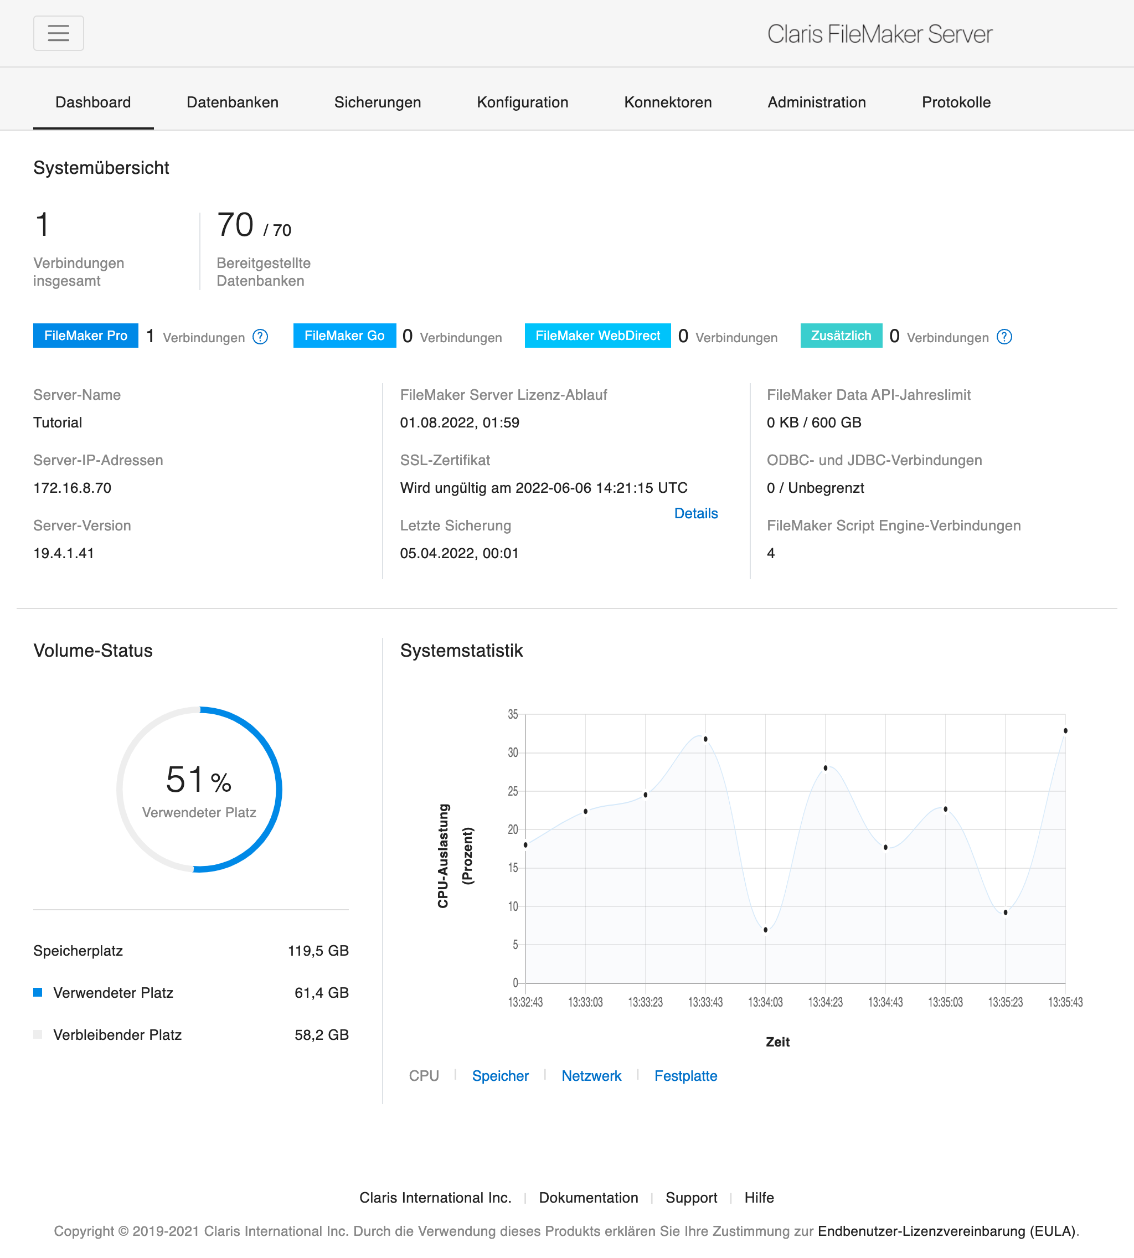Select the Dashboard tab
This screenshot has width=1134, height=1258.
[x=94, y=102]
